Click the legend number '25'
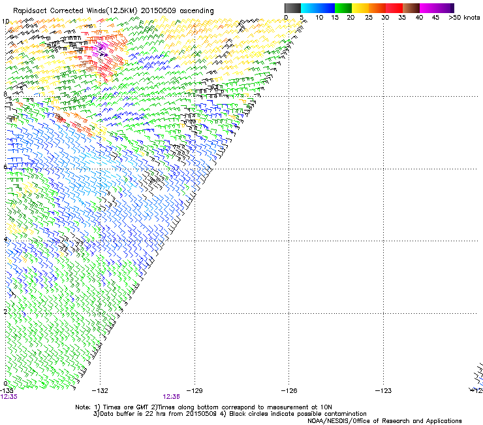The width and height of the screenshot is (483, 425). point(369,18)
